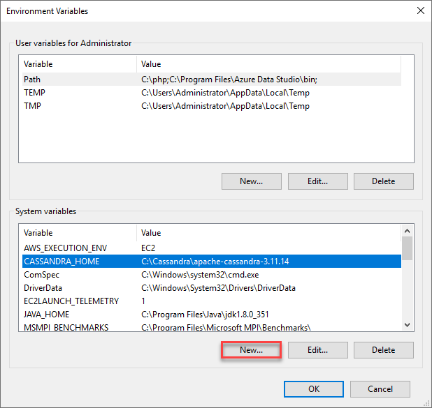This screenshot has height=408, width=432.
Task: Click Edit under System variables
Action: [x=317, y=350]
